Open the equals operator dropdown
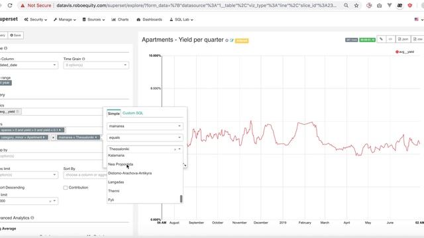 [x=145, y=138]
